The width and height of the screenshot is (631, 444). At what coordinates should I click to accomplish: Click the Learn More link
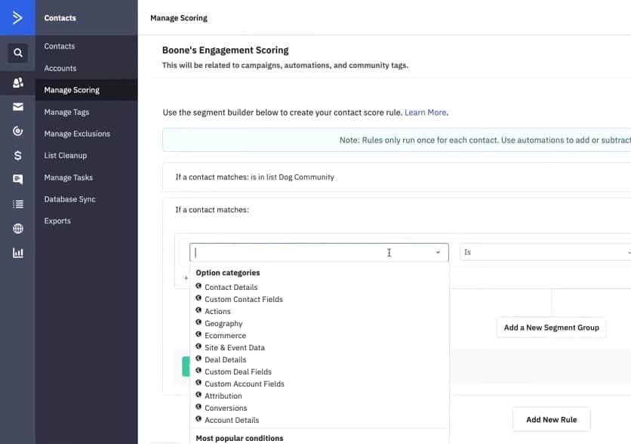click(425, 113)
